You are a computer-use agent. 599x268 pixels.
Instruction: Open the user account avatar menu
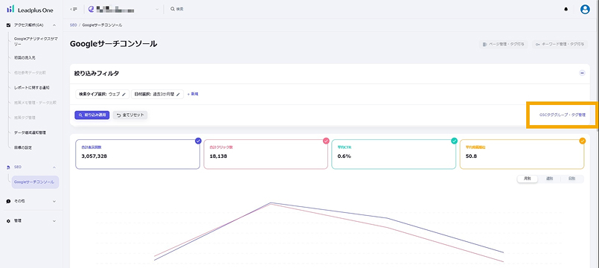[x=585, y=10]
